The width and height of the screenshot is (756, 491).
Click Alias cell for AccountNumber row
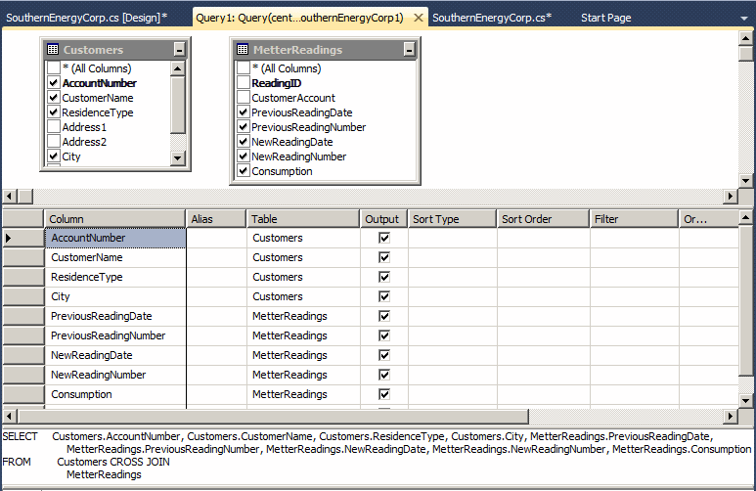pos(216,238)
